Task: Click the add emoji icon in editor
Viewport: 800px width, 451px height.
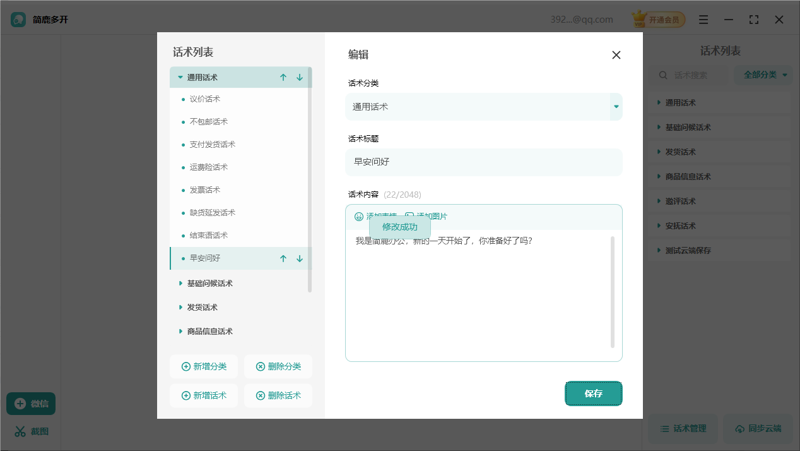Action: pos(359,217)
